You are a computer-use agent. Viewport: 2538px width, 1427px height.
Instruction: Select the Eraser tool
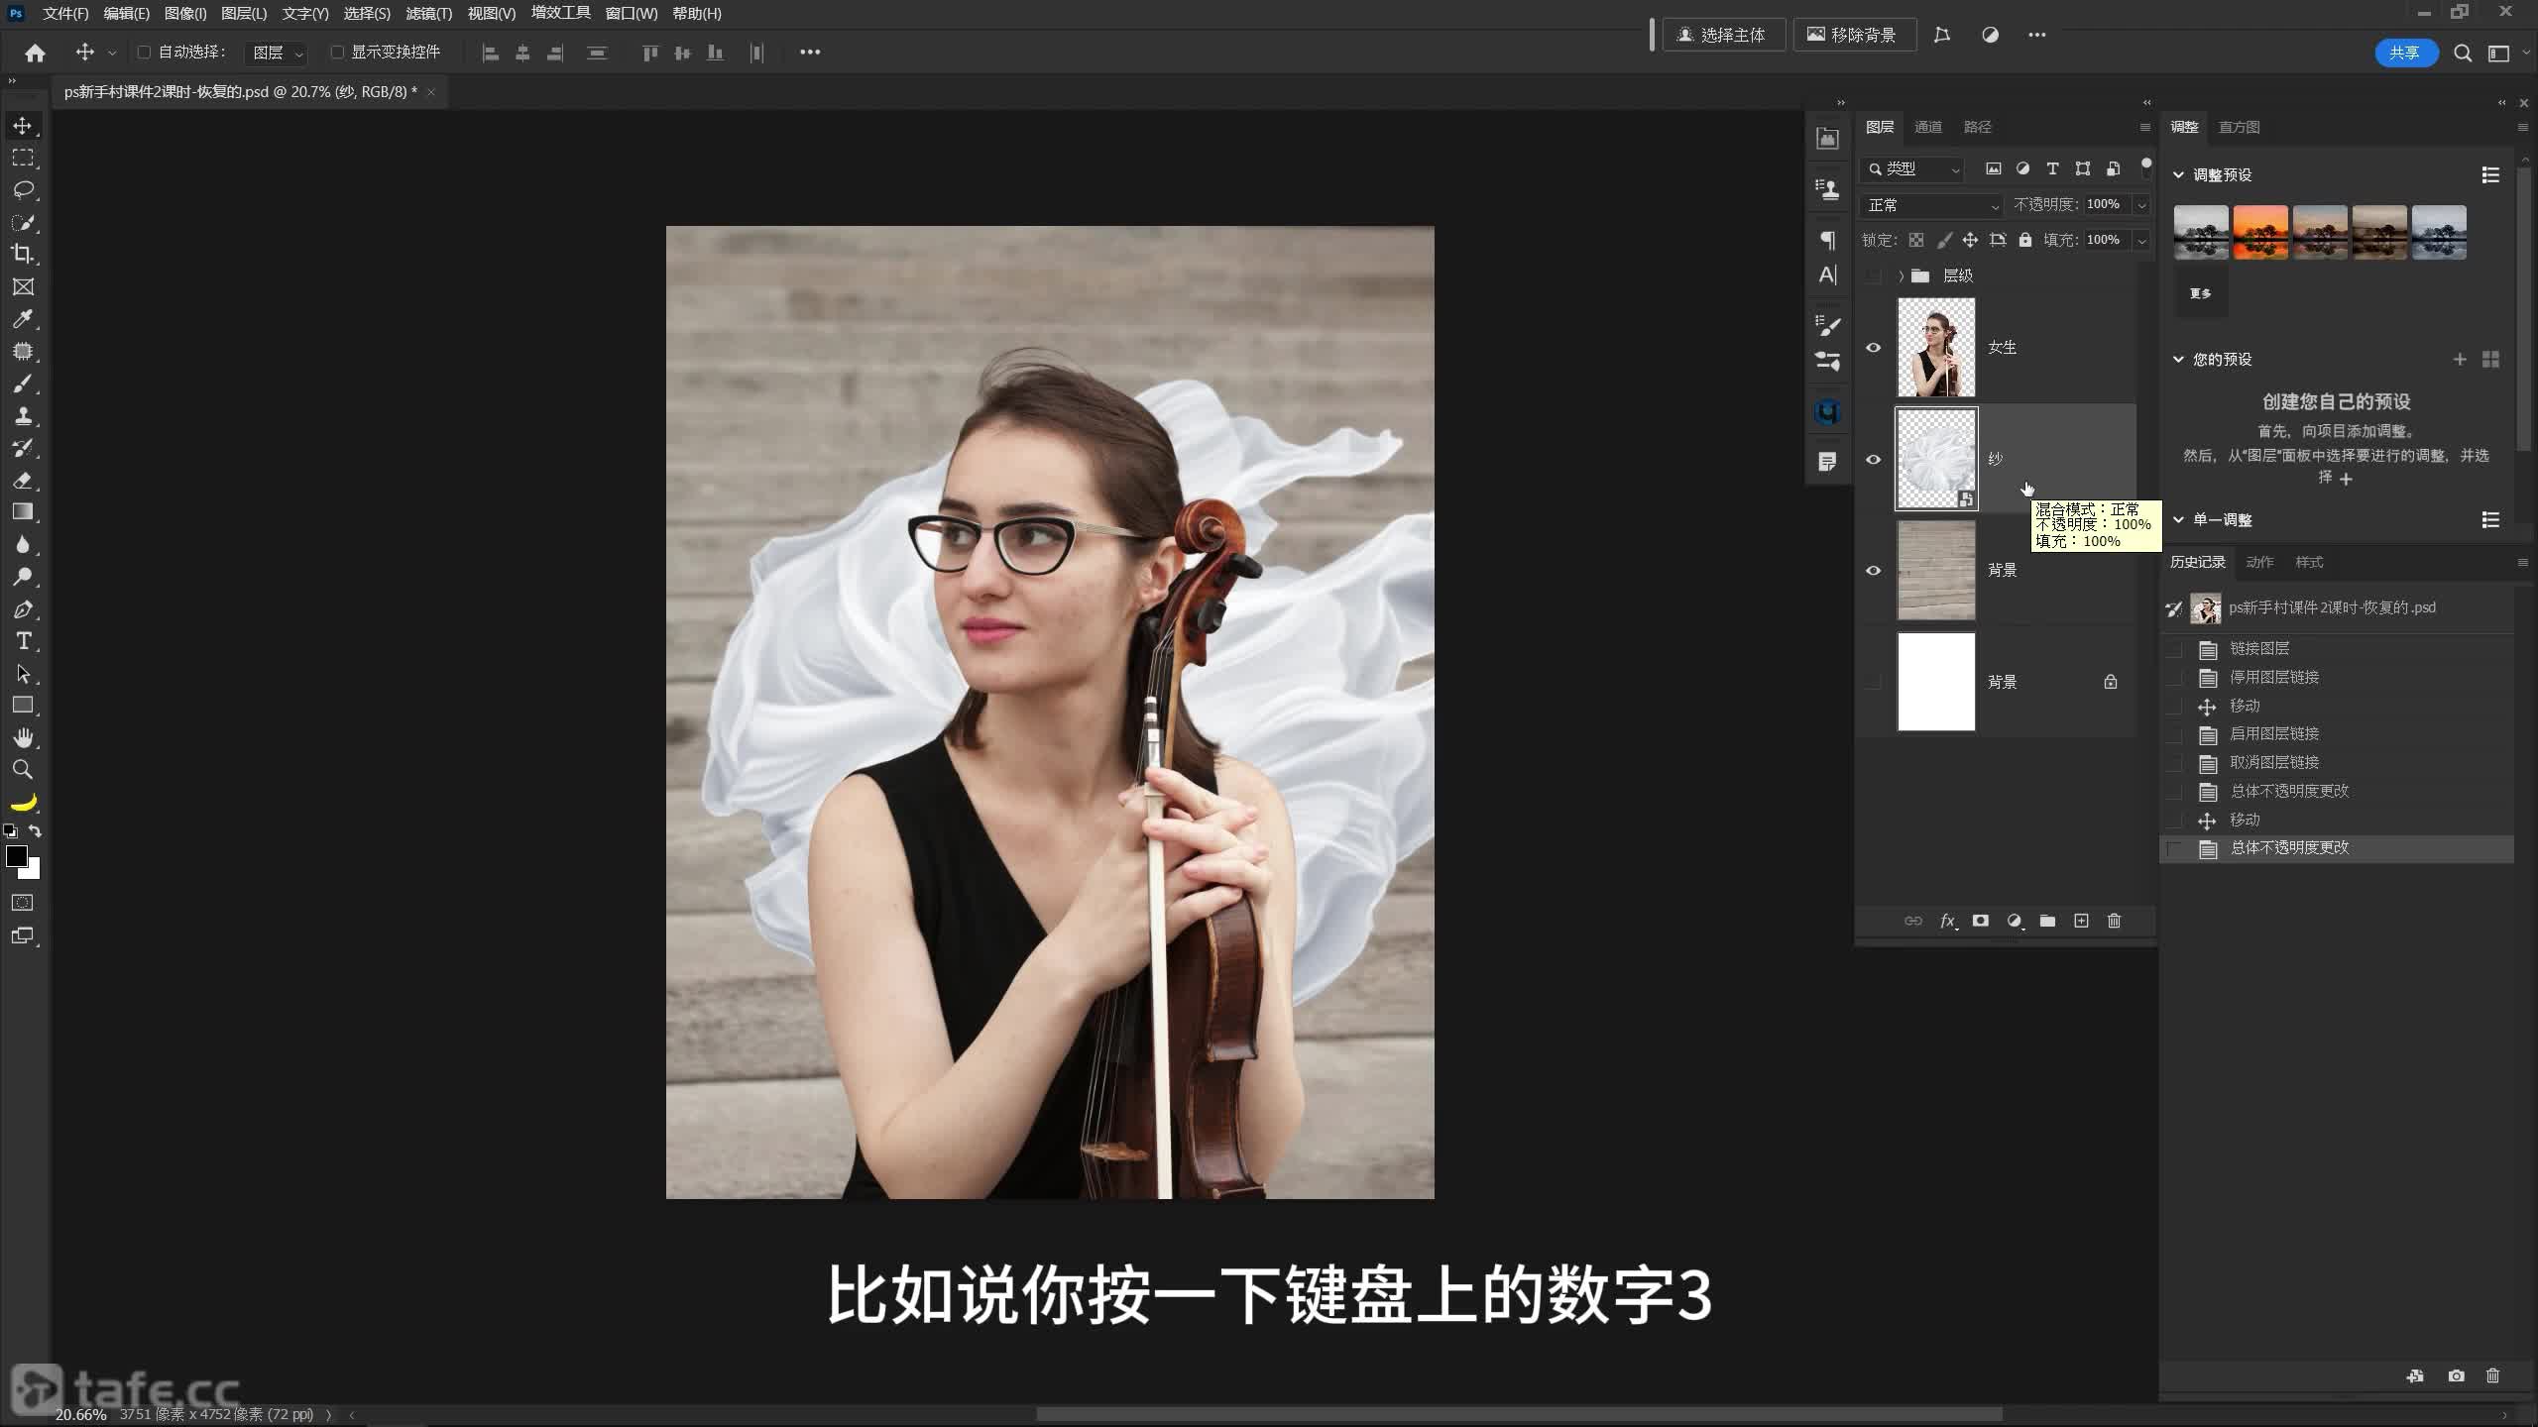(x=23, y=481)
